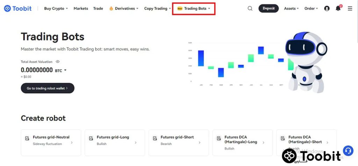Open Futures grid-Long chevron arrow
This screenshot has width=358, height=166.
(136, 143)
